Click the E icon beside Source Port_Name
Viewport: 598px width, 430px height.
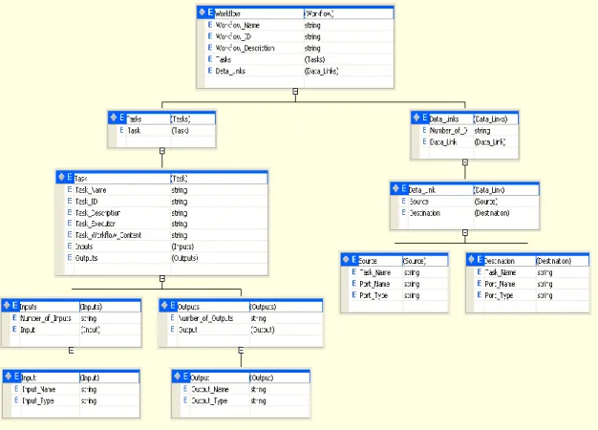point(353,284)
